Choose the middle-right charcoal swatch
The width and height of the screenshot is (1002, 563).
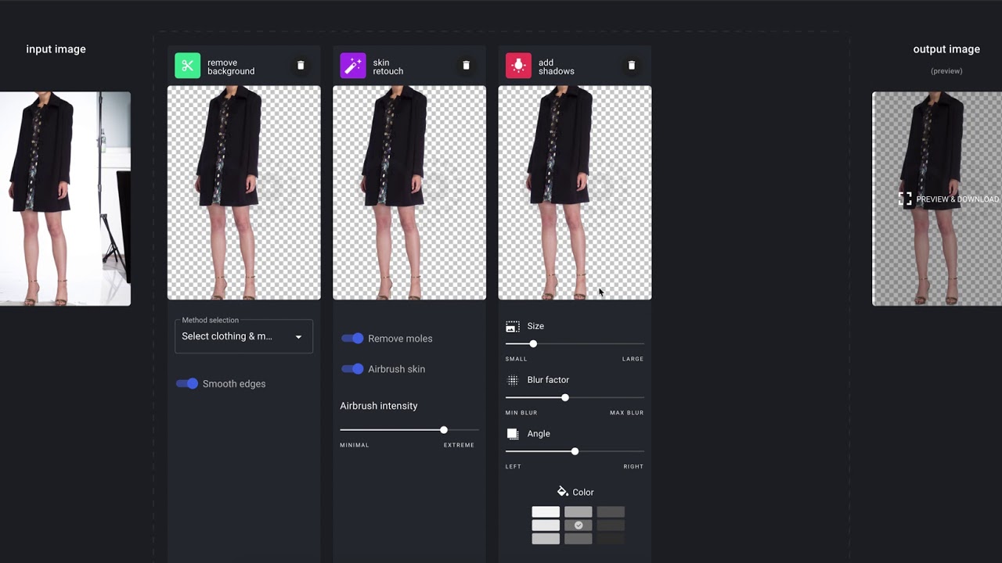click(611, 525)
